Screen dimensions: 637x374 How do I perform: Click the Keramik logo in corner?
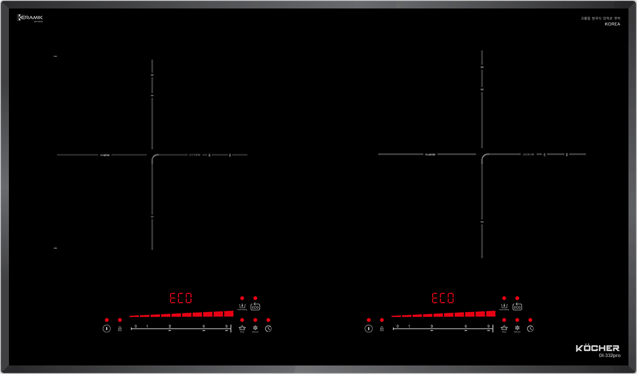[x=30, y=18]
